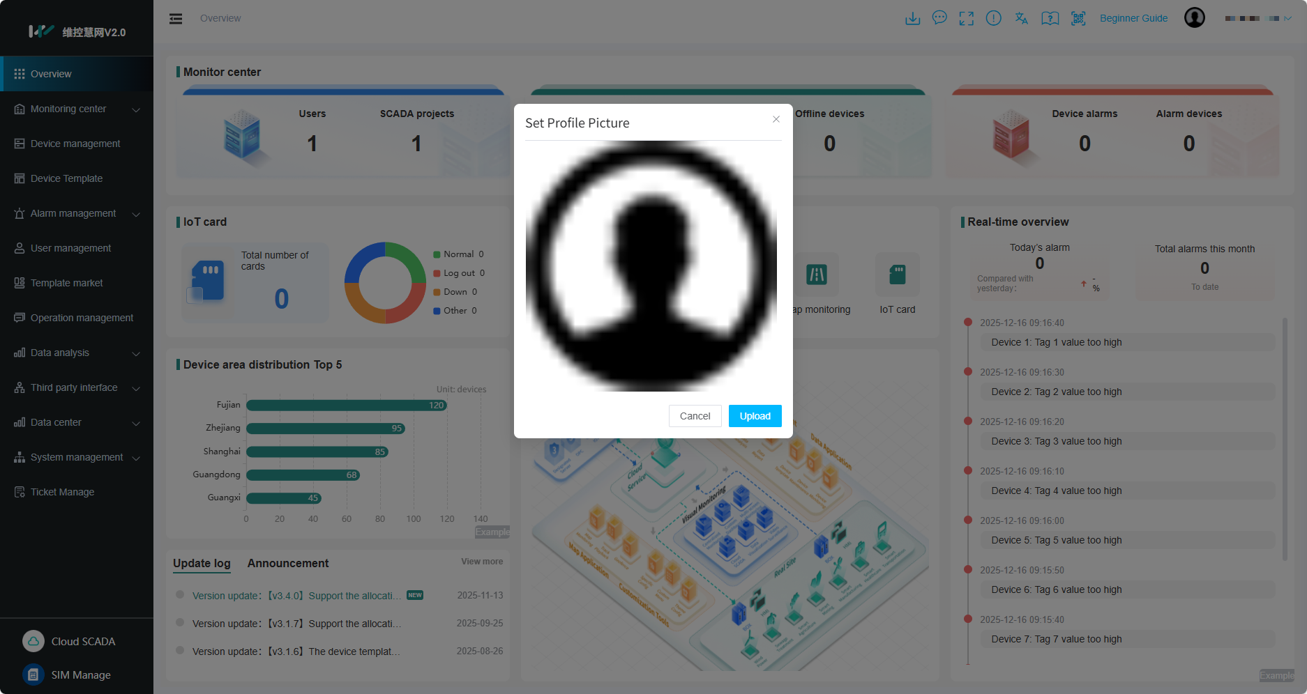
Task: Click the Data analysis chart icon
Action: tap(20, 353)
